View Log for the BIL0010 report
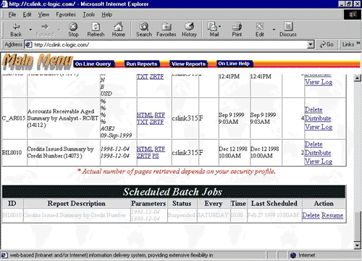This screenshot has width=362, height=261. point(319,161)
